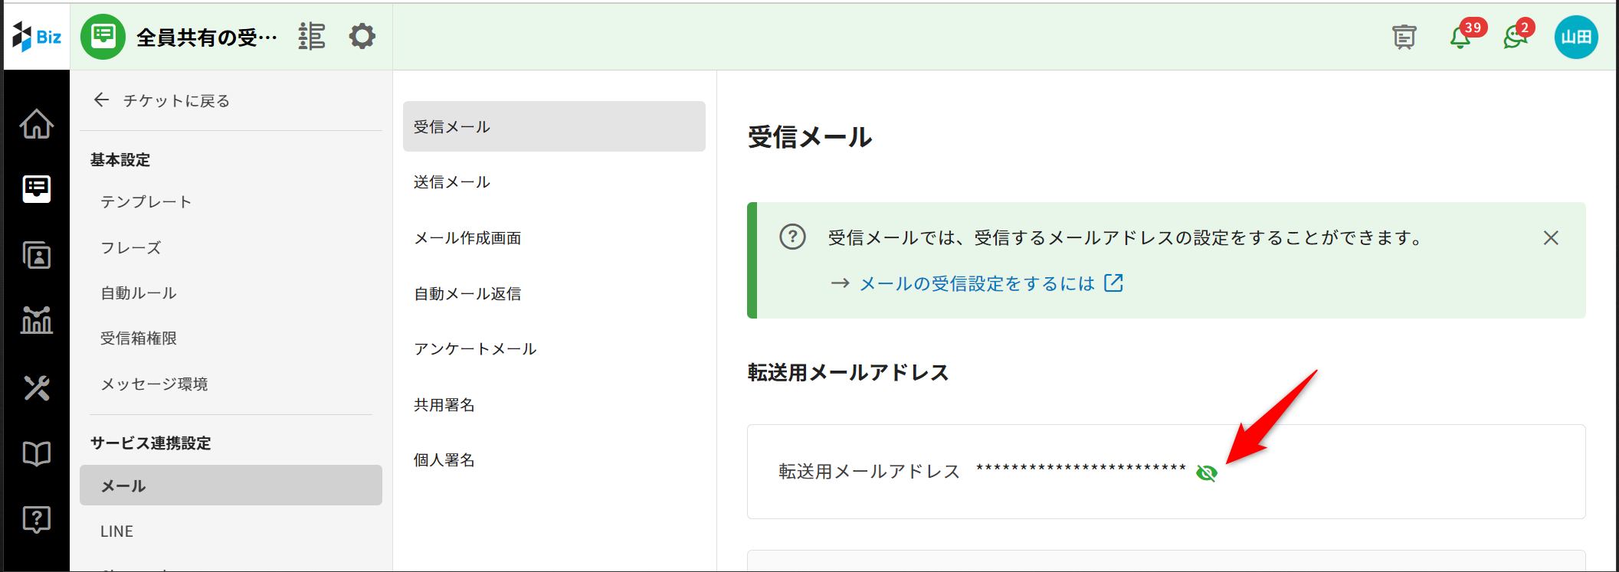Open the 山田 user avatar menu
The height and width of the screenshot is (572, 1619).
1576,37
